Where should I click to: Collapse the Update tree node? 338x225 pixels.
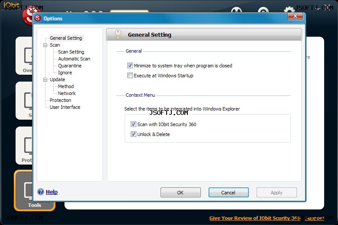click(45, 79)
